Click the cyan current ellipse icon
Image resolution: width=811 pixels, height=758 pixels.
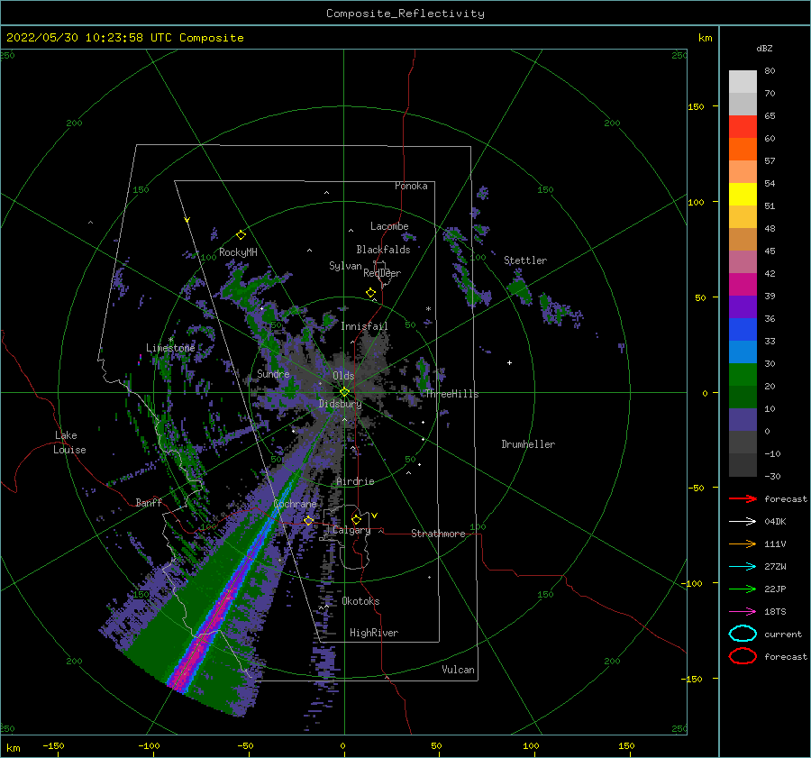click(743, 634)
